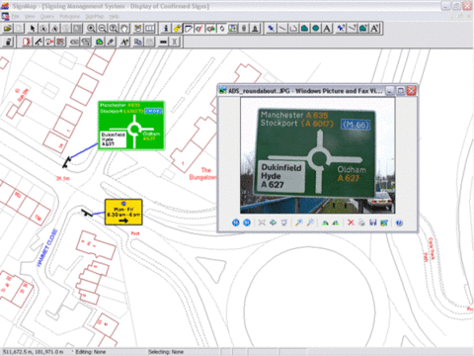Select the black arrow pointer tool

coord(32,29)
